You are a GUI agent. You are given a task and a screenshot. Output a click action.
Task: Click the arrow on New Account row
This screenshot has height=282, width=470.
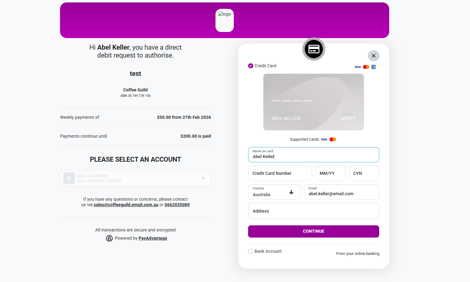(203, 178)
